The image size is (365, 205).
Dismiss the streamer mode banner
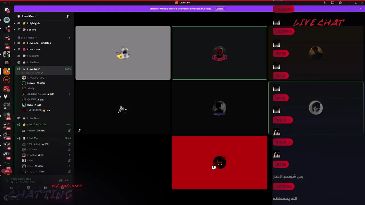360,9
